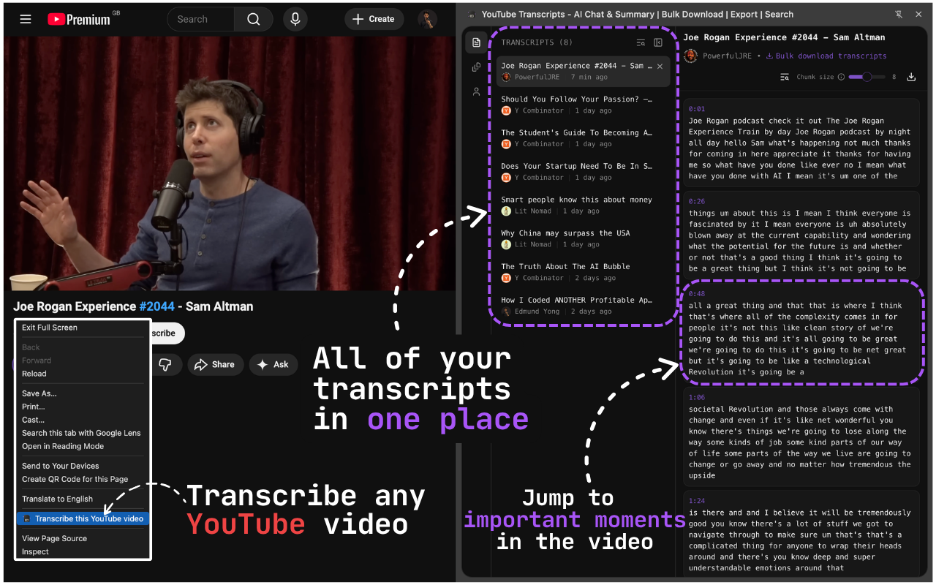Screen dimensions: 936x585
Task: Adjust the Chunk size slider
Action: pyautogui.click(x=867, y=77)
